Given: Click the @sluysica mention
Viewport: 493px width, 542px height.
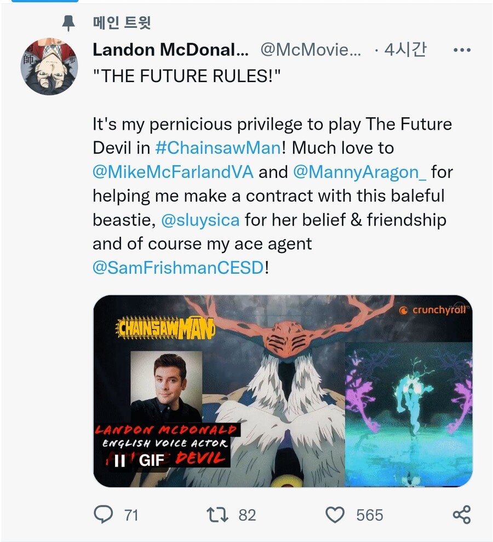Looking at the screenshot, I should [200, 220].
